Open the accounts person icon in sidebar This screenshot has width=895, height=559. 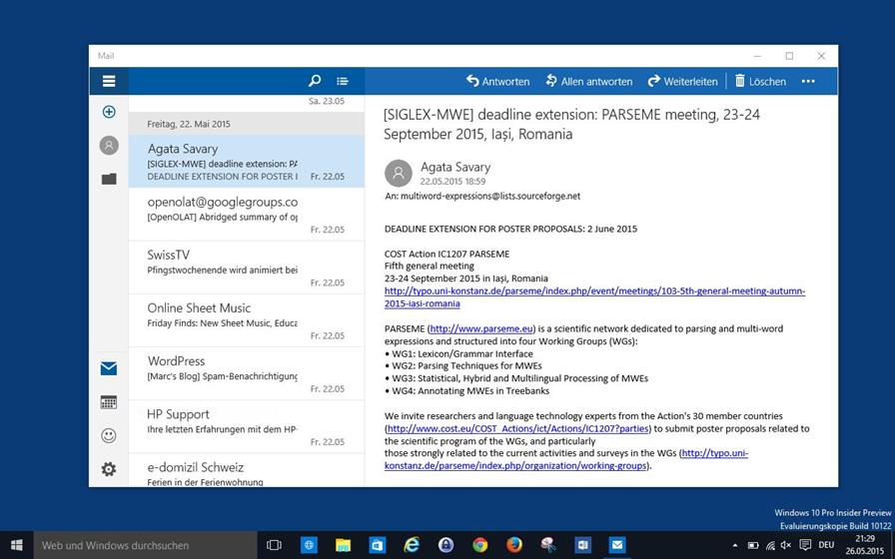pos(109,146)
